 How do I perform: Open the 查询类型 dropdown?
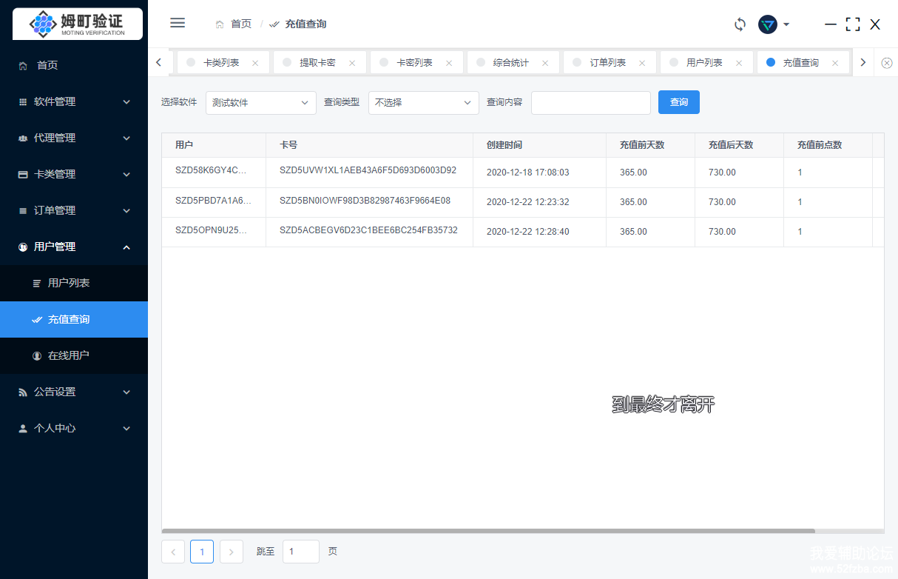(x=423, y=103)
